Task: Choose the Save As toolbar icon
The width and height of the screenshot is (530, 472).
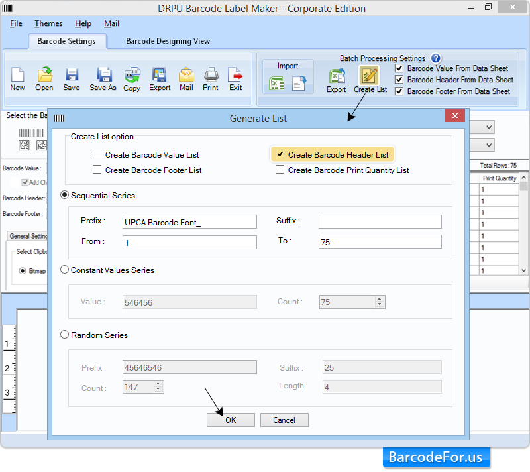Action: tap(103, 75)
